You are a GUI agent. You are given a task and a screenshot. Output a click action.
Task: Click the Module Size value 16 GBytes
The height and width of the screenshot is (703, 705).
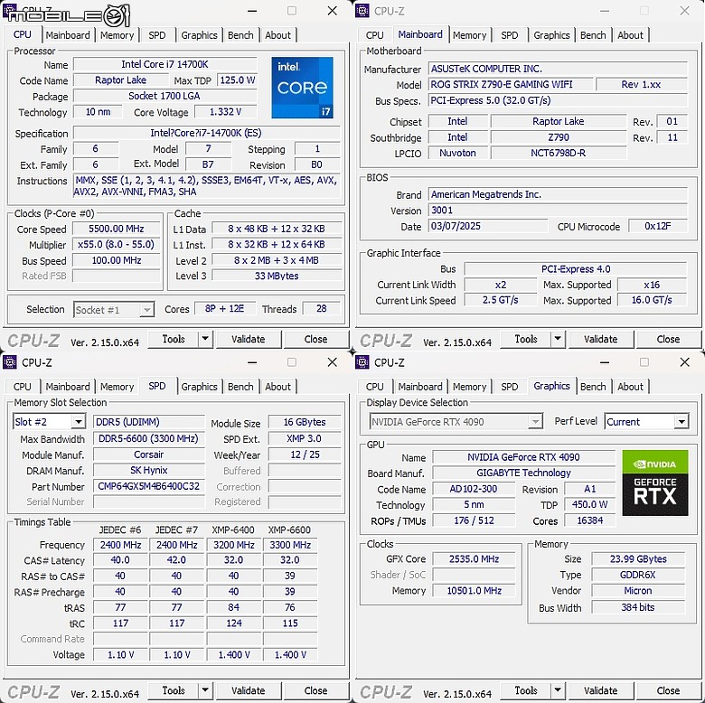[305, 422]
